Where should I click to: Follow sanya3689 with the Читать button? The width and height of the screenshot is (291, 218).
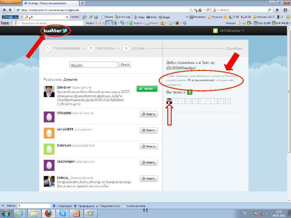pos(148,130)
